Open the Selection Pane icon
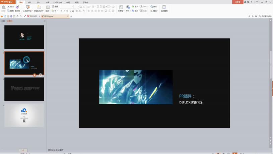Image resolution: width=273 pixels, height=154 pixels. click(x=164, y=7)
